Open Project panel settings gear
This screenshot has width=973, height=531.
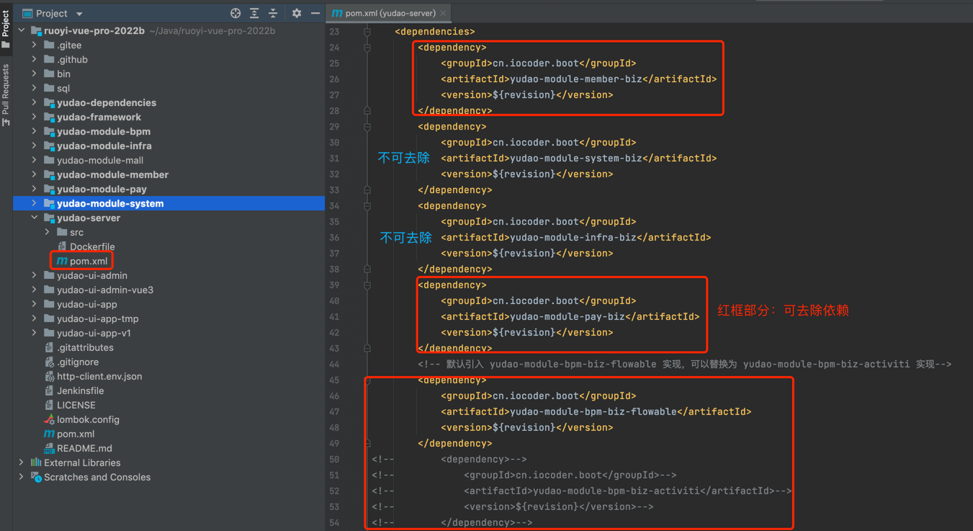297,13
